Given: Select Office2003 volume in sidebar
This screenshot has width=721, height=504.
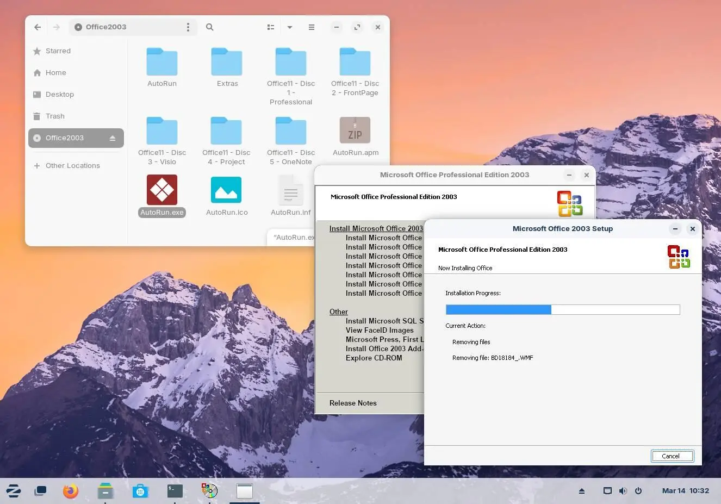Looking at the screenshot, I should (x=76, y=138).
